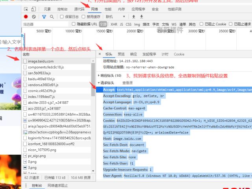
Task: Expand the 响应标头 (10) section
Action: [99, 75]
